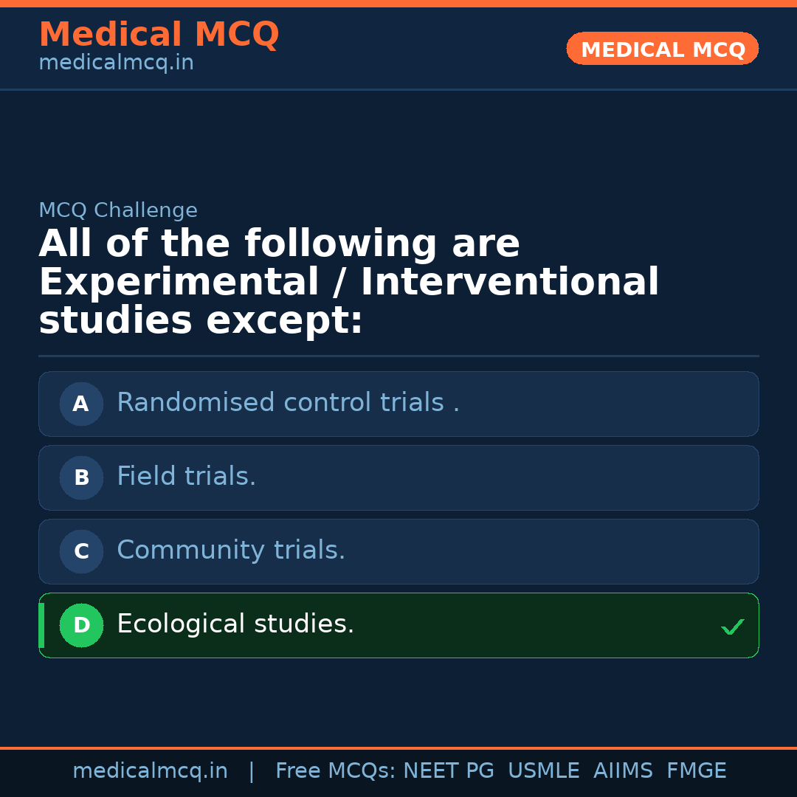Click USMLE in the footer

pyautogui.click(x=543, y=771)
